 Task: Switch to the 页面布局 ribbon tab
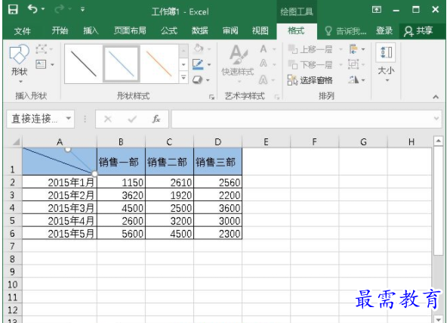130,30
